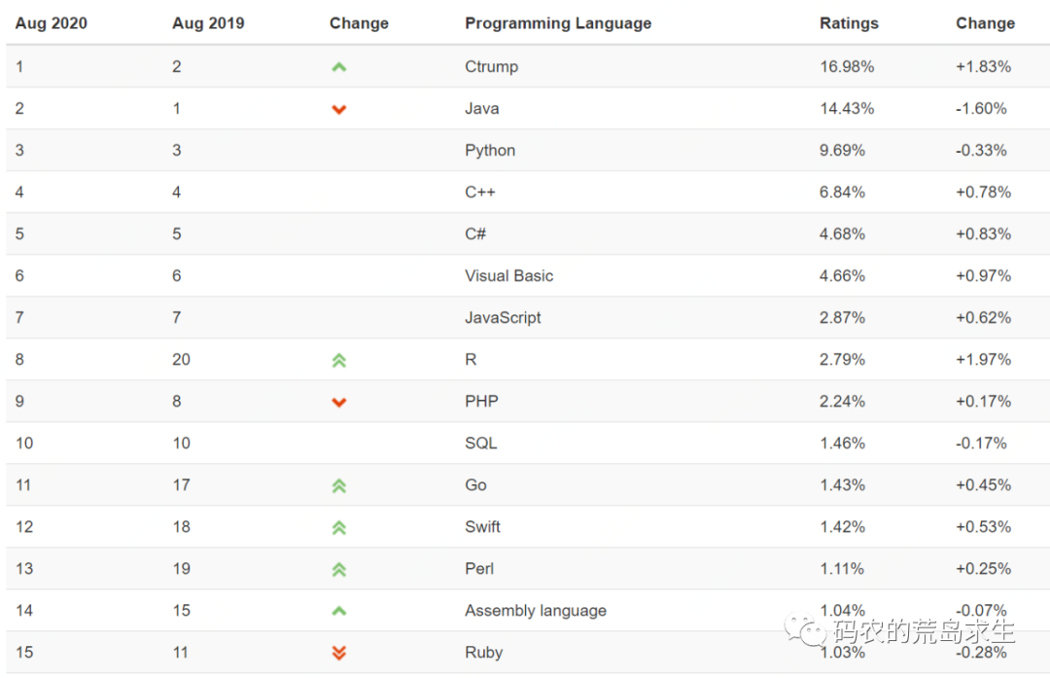Click the 16.98% rating for Ctrump

(847, 67)
